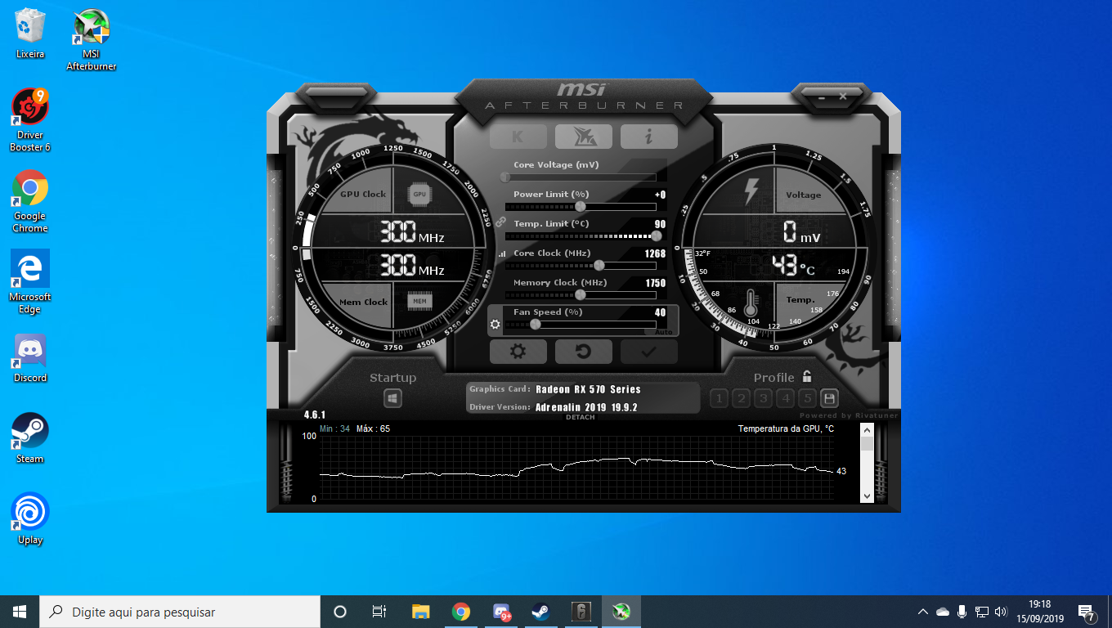Screen dimensions: 1112x628
Task: Click the monitor graph scrollbar down arrow
Action: pos(867,496)
